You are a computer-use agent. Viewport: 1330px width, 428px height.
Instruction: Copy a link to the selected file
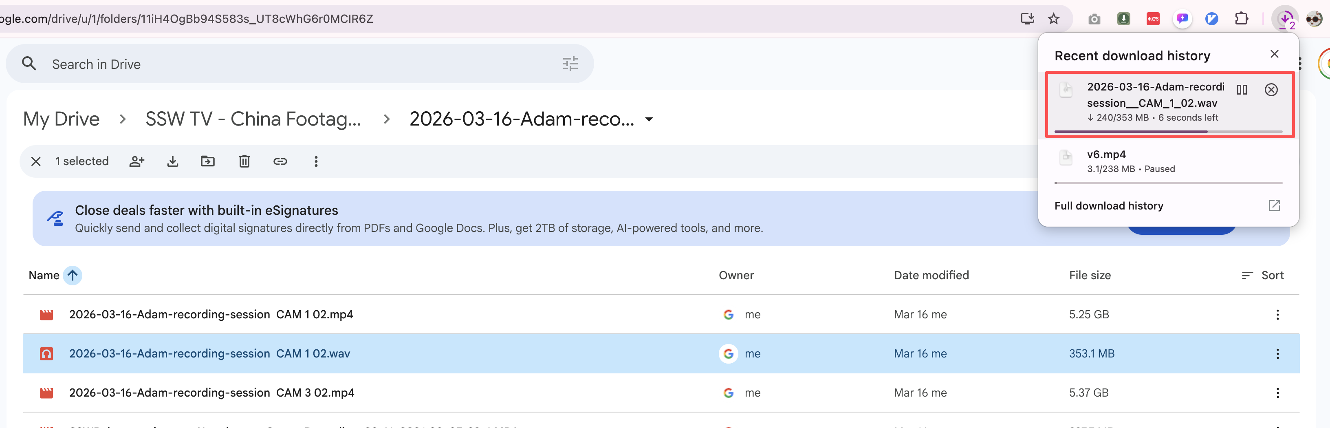280,161
